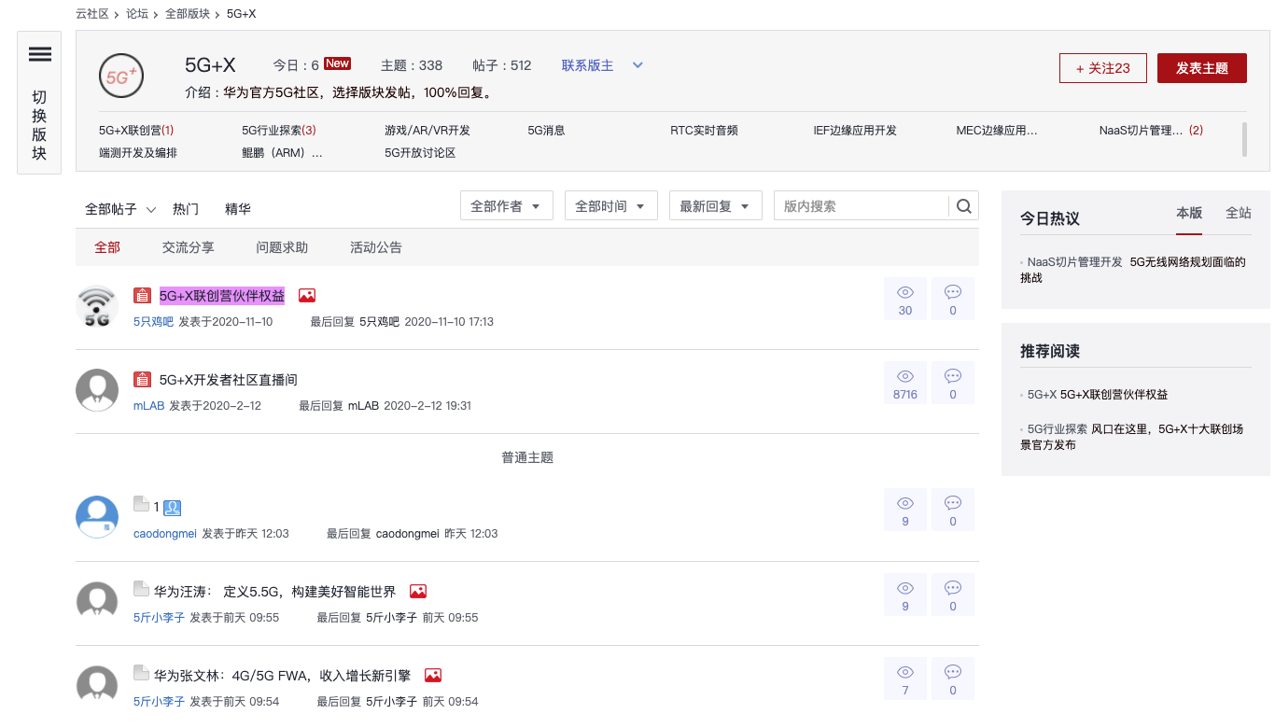This screenshot has height=728, width=1275.
Task: Click the 5G wifi avatar of 5只鸡吧
Action: [x=97, y=306]
